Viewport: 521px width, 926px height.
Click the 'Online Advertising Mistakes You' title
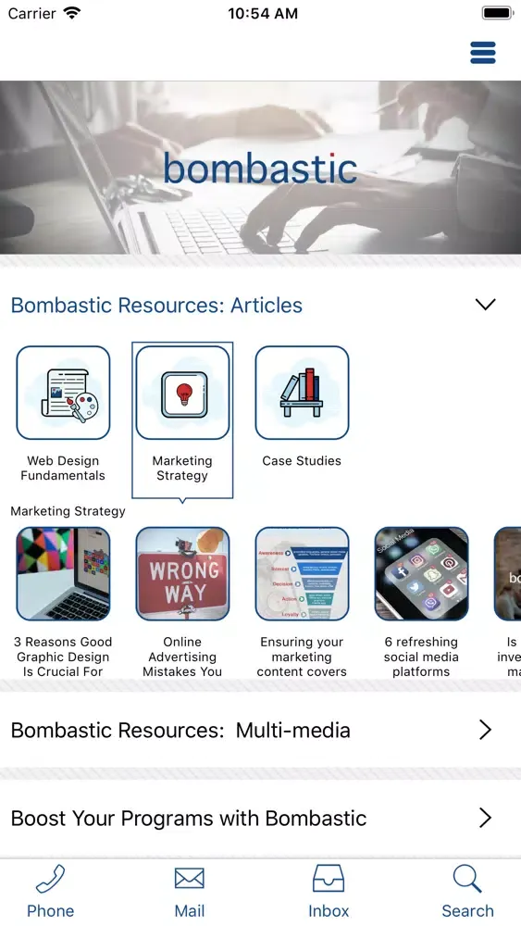click(x=182, y=657)
